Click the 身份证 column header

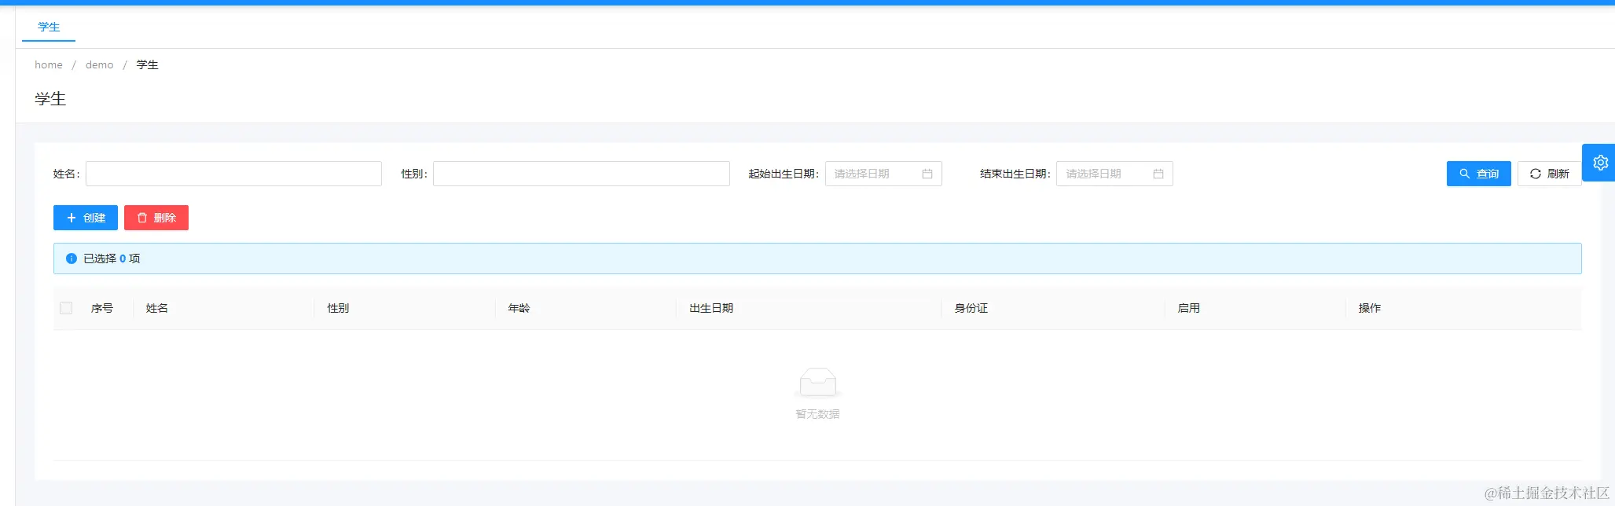point(971,308)
